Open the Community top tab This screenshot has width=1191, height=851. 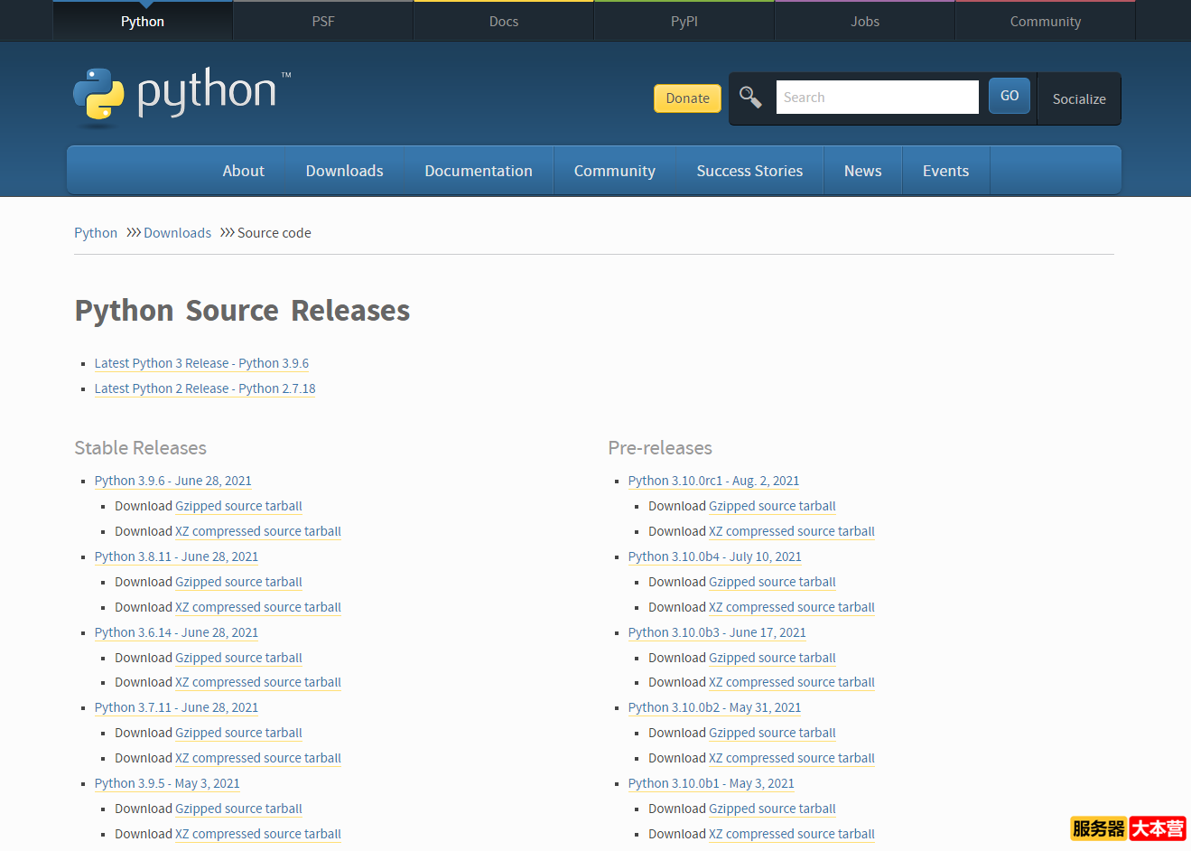click(1046, 21)
